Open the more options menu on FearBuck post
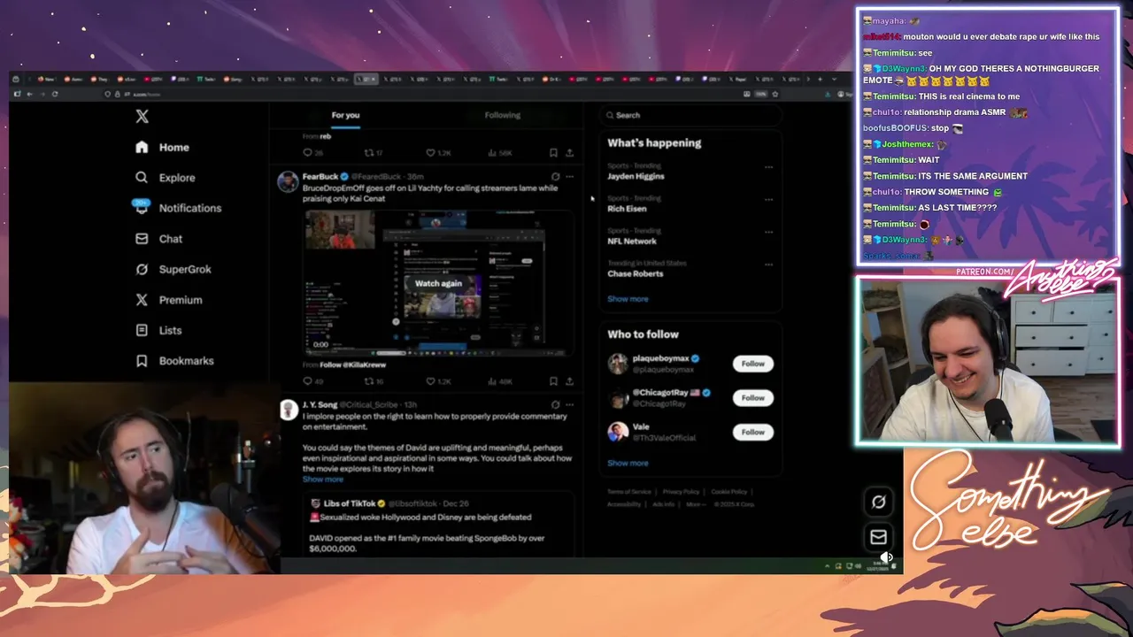Screen dimensions: 1133x637 569,177
